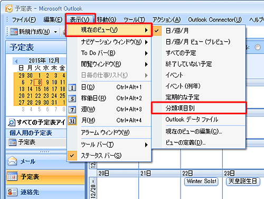Open the Outlook Connector(U) menu

point(215,20)
